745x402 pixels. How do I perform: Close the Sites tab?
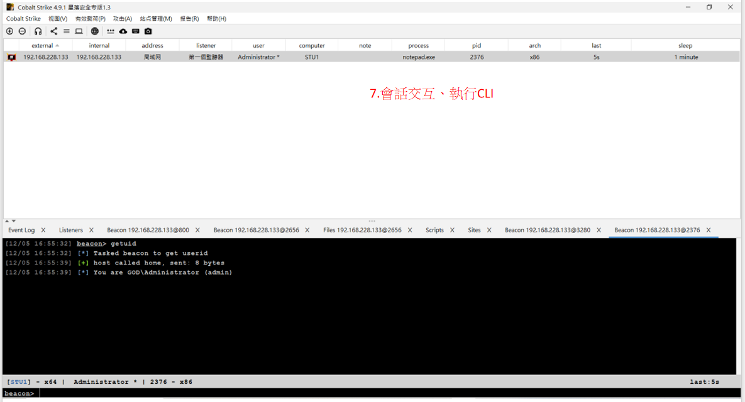(489, 230)
